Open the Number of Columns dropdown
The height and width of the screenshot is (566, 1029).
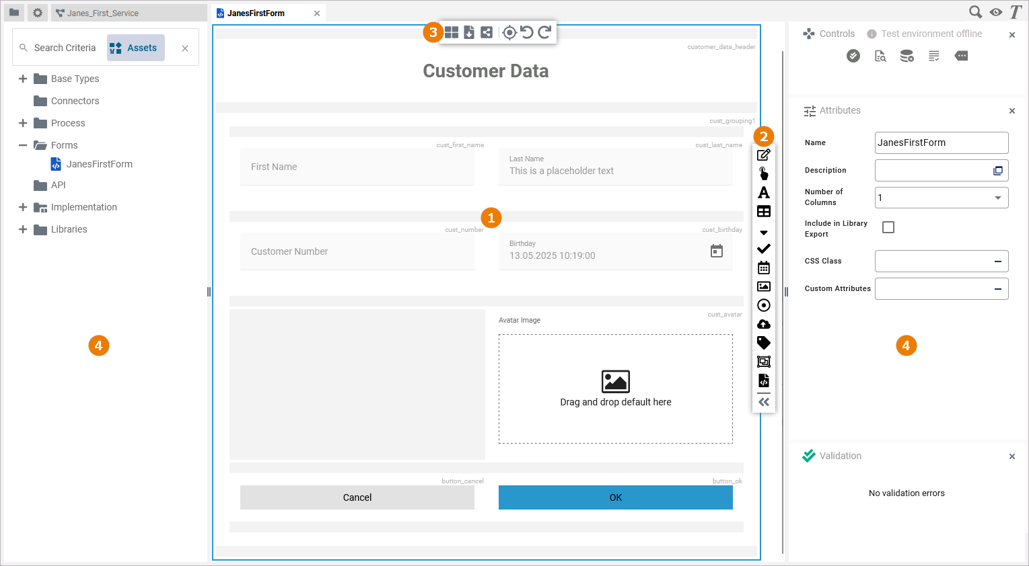(x=997, y=198)
